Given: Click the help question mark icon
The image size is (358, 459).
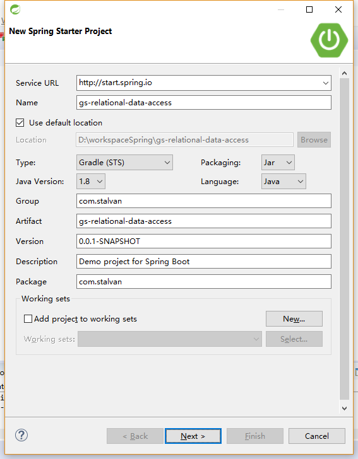Looking at the screenshot, I should pyautogui.click(x=21, y=435).
